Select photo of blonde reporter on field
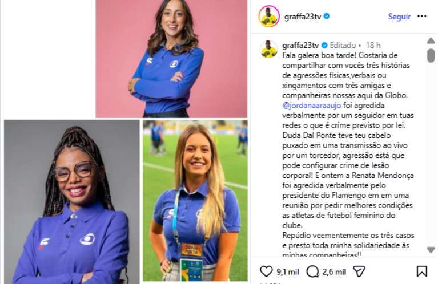442x284 pixels. point(195,201)
